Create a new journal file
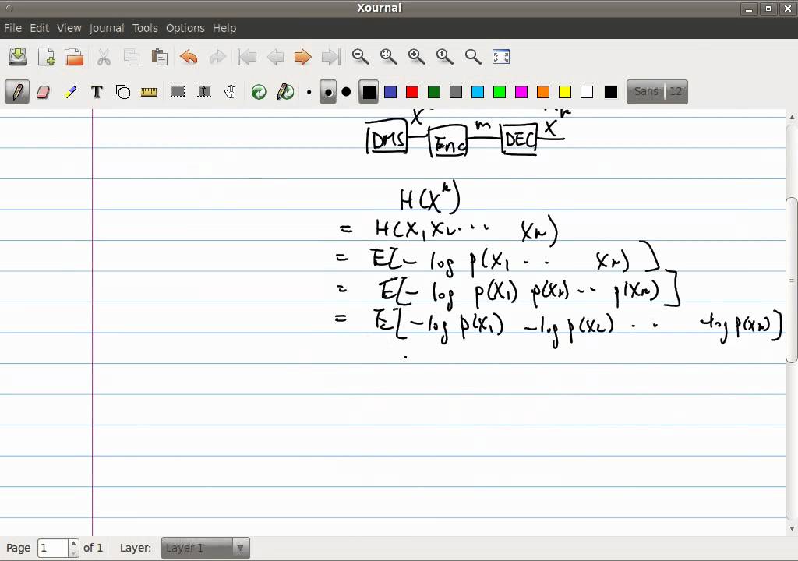Viewport: 798px width, 561px height. (x=46, y=57)
